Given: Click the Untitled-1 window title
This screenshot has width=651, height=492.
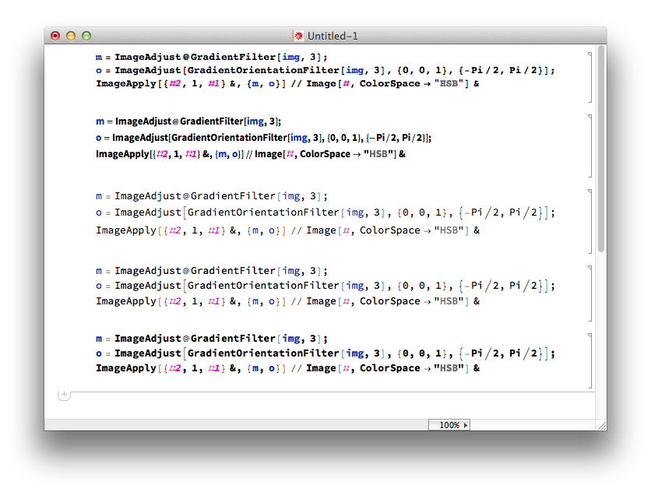Looking at the screenshot, I should coord(333,36).
